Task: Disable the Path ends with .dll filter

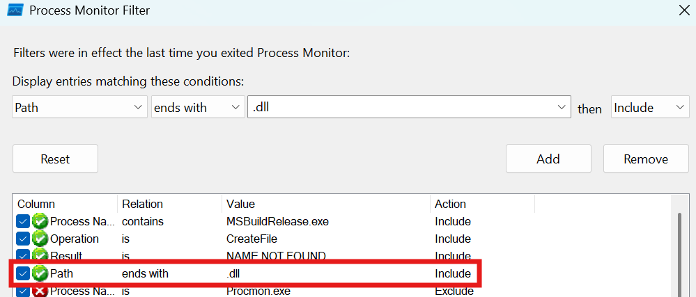Action: [23, 273]
